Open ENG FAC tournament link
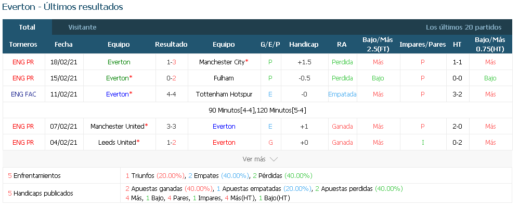This screenshot has height=207, width=519. (x=23, y=94)
